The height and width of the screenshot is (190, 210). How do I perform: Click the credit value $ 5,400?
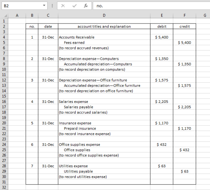pyautogui.click(x=184, y=43)
